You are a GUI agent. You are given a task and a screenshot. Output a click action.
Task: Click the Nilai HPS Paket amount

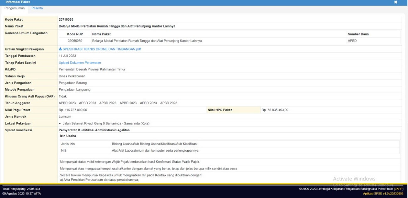tap(275, 110)
